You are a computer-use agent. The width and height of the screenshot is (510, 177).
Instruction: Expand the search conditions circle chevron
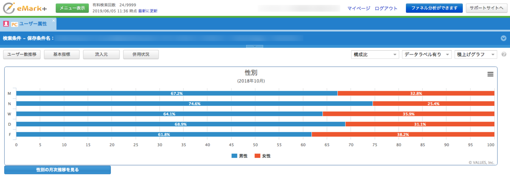coord(504,38)
